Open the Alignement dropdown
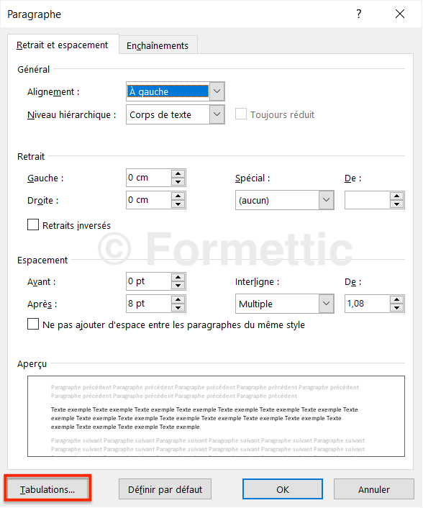The height and width of the screenshot is (508, 423). pos(217,91)
